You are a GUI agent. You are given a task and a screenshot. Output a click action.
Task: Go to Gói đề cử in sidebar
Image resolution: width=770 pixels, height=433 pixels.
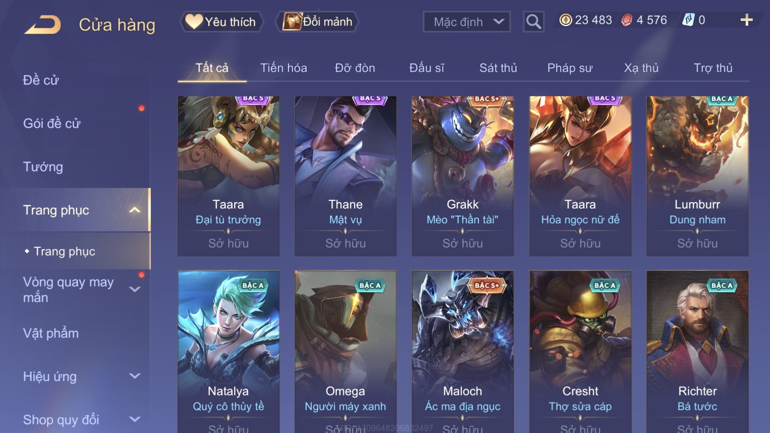click(52, 123)
